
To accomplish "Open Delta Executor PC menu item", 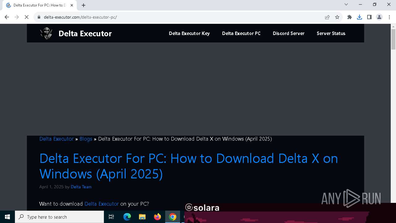I will tap(241, 33).
